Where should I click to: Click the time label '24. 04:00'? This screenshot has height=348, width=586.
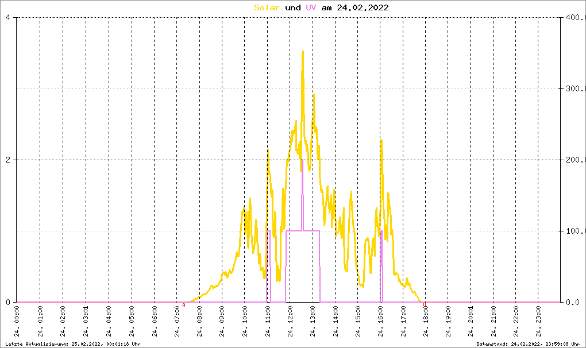click(109, 321)
